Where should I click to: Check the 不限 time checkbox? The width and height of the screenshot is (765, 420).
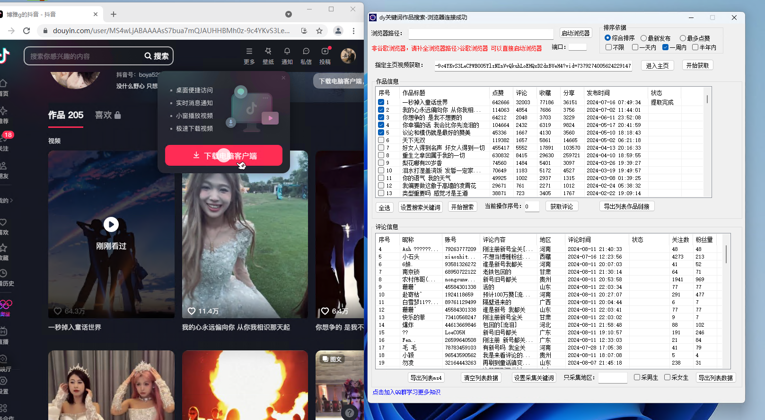[608, 47]
